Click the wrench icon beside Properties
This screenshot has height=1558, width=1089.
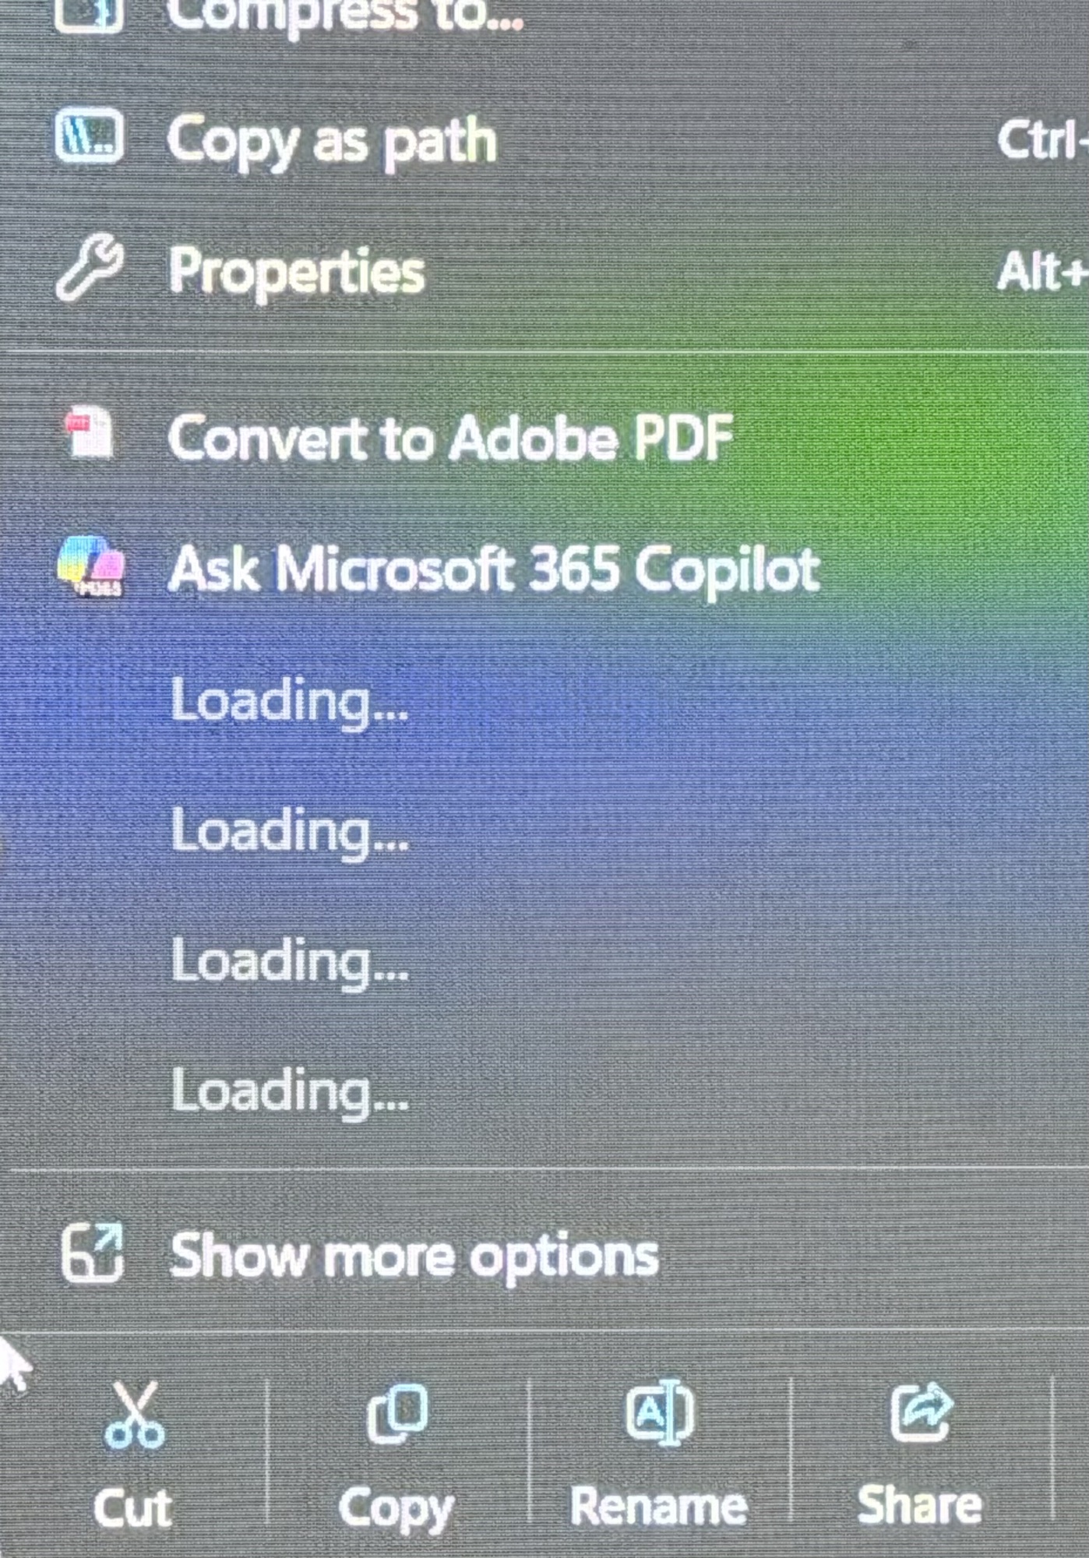[90, 269]
